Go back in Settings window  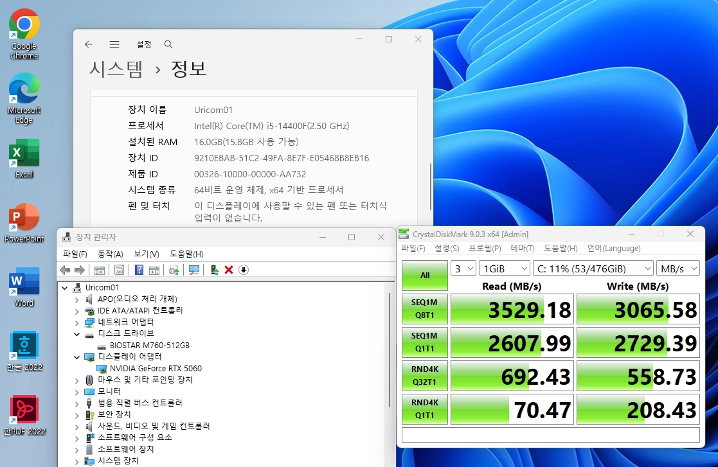pyautogui.click(x=88, y=44)
